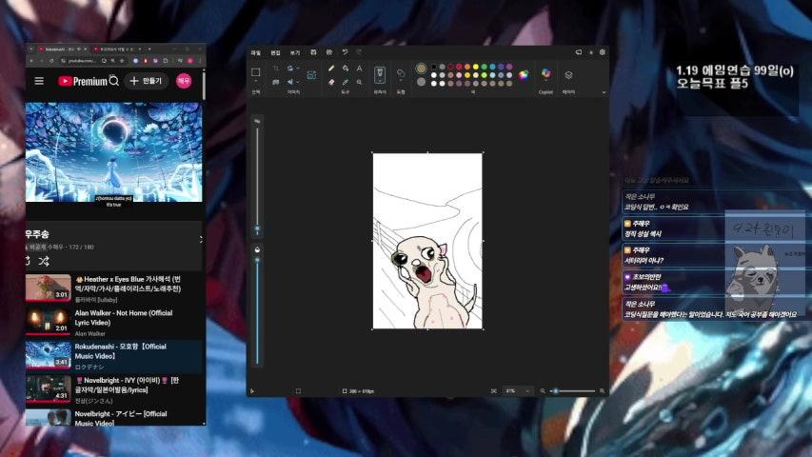The width and height of the screenshot is (812, 457).
Task: Select the Text tool in Paint
Action: (x=359, y=69)
